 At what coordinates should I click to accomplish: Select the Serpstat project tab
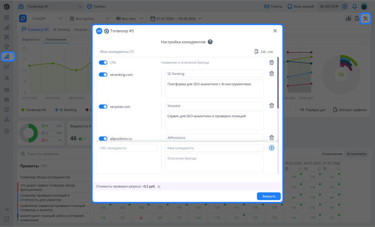(81, 30)
